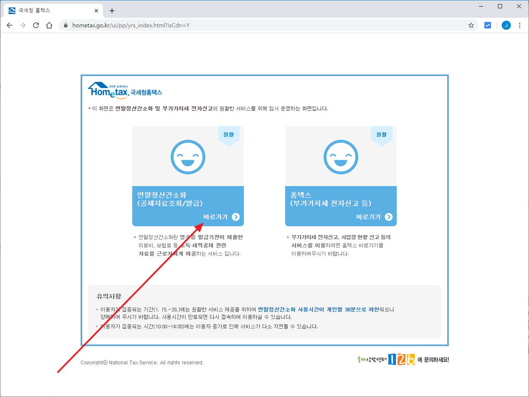
Task: Minimize the Chrome window
Action: click(x=481, y=6)
